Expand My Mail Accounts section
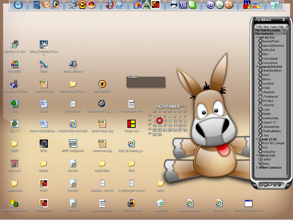The width and height of the screenshot is (293, 220). click(270, 30)
